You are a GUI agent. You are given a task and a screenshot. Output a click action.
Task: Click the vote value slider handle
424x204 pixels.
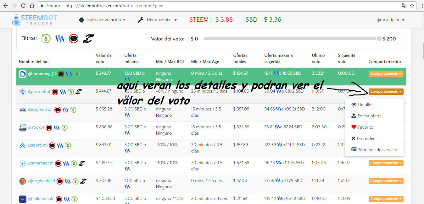click(x=379, y=39)
